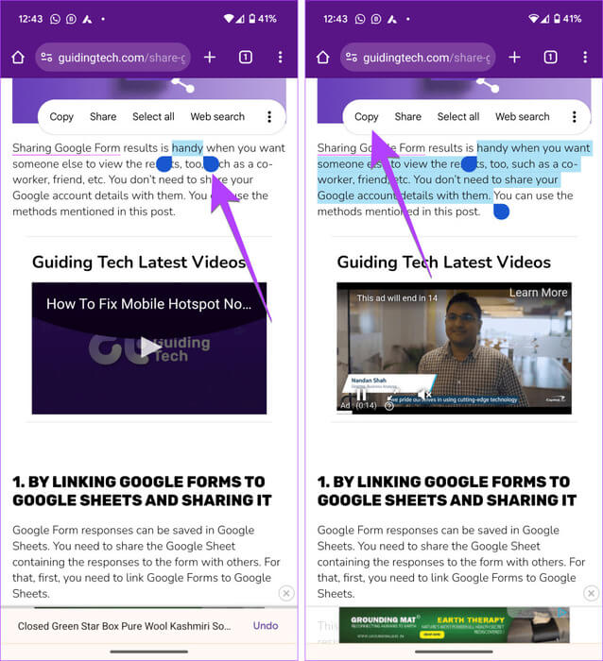Tap Learn More on video ad

(x=538, y=293)
